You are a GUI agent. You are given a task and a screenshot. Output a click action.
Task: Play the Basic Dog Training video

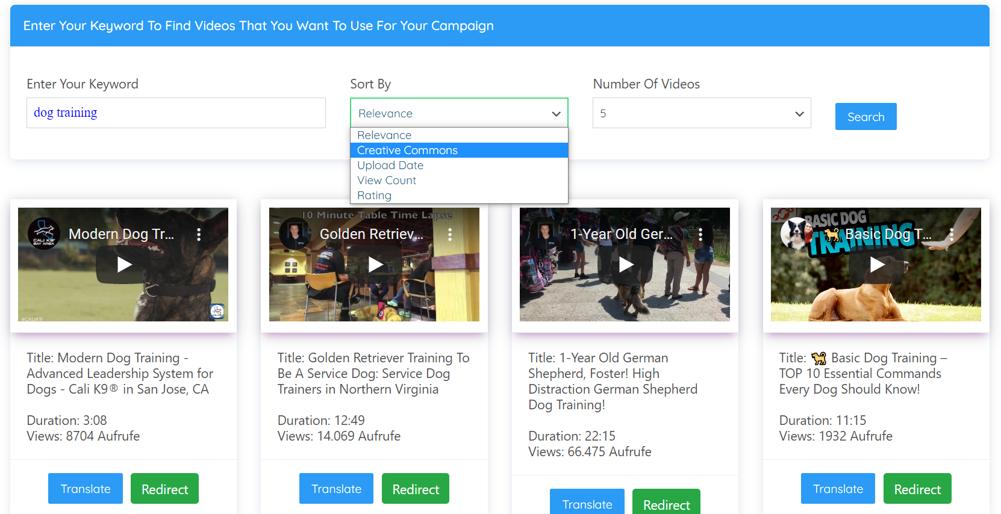coord(877,265)
